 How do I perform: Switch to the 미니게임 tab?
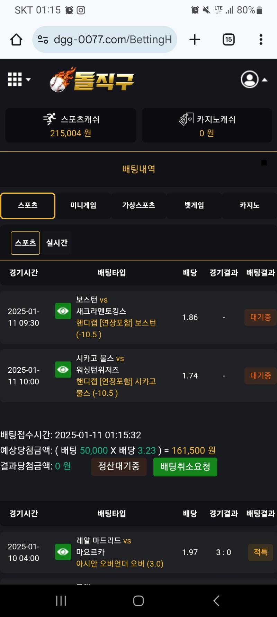tap(83, 205)
